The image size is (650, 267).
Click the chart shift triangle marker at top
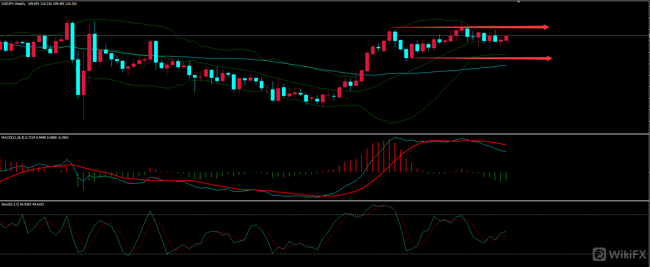[x=519, y=2]
